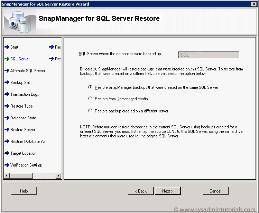This screenshot has width=259, height=213.
Task: Select Restore from Unmanaged Media option
Action: [90, 99]
